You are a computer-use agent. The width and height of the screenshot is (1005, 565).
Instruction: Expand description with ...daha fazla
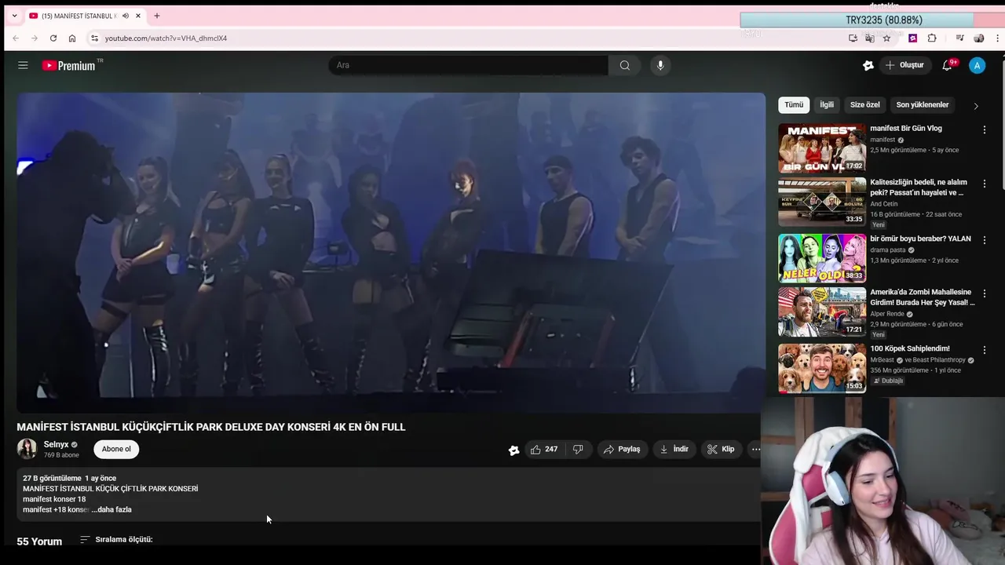coord(111,509)
